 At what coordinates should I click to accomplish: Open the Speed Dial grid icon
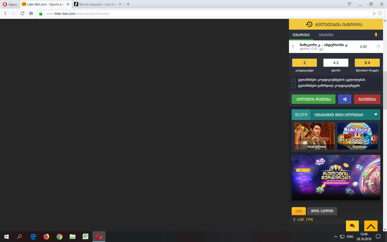point(31,13)
